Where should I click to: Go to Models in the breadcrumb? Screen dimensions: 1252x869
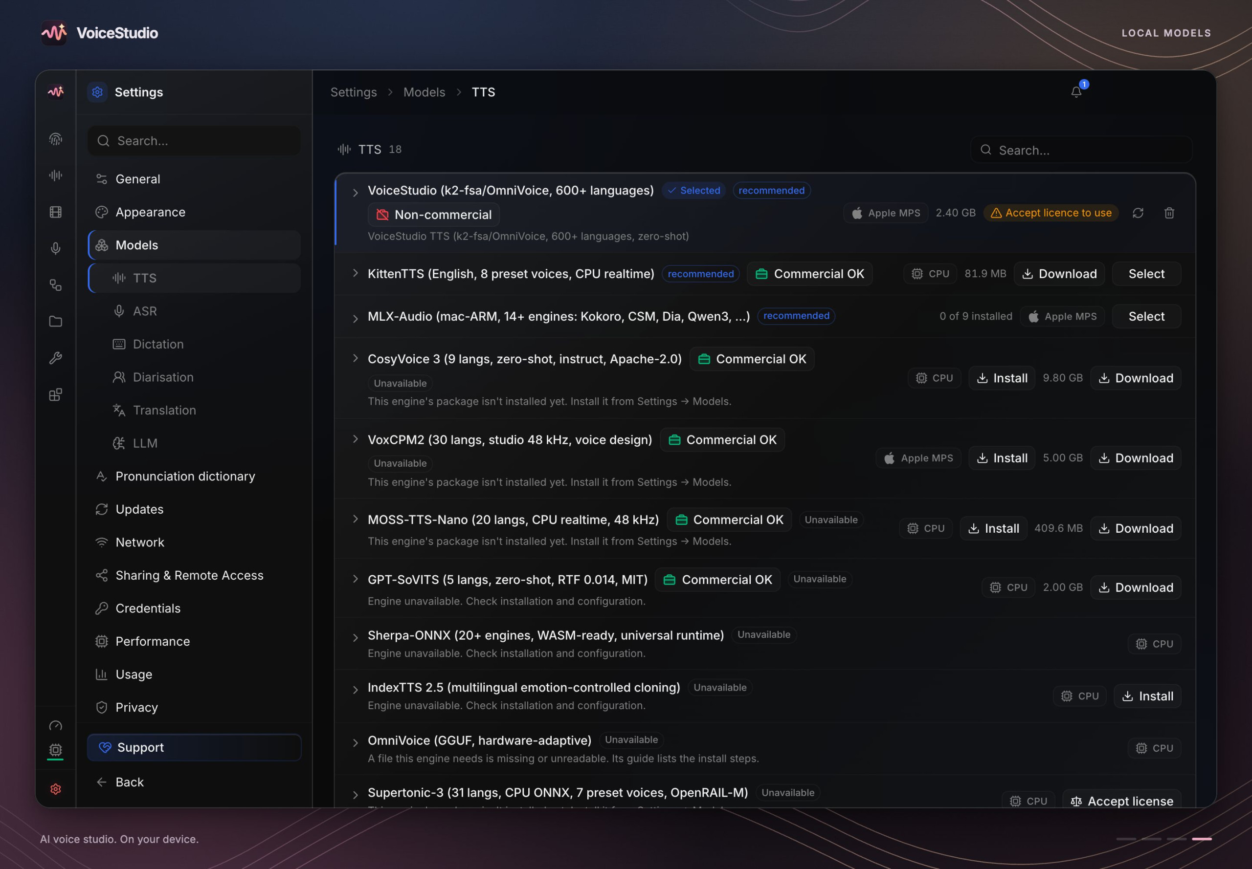[424, 92]
